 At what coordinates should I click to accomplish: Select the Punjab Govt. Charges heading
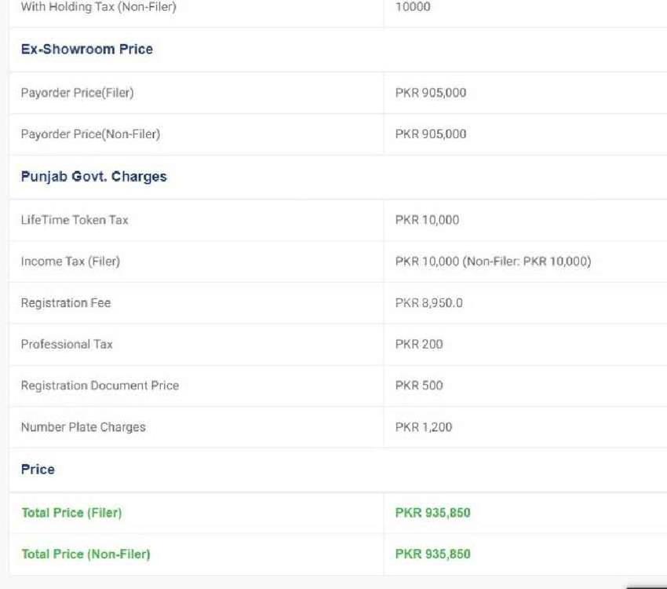[x=93, y=177]
